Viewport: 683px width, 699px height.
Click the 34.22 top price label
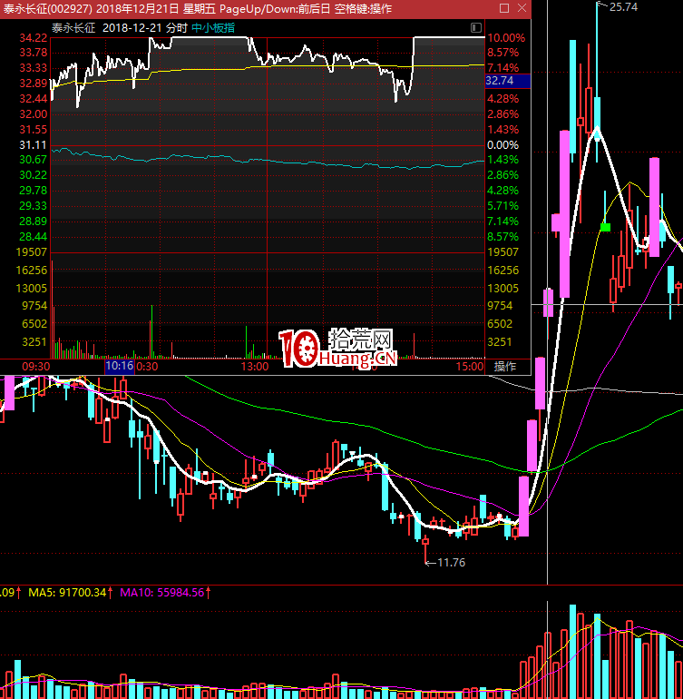(34, 38)
